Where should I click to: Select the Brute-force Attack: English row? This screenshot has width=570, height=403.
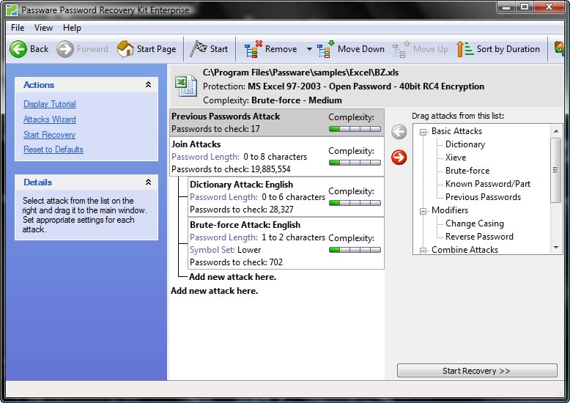[x=286, y=243]
